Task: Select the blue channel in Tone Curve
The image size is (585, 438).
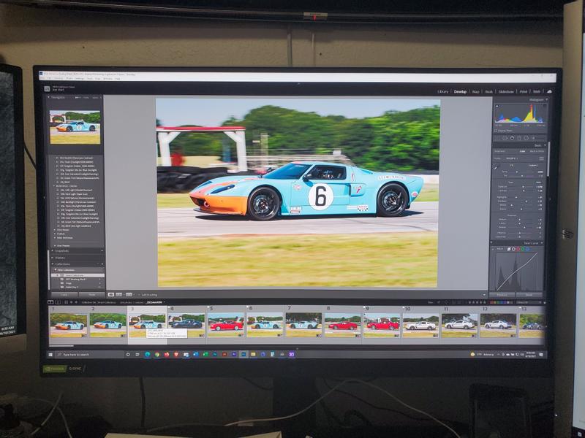Action: coord(526,249)
